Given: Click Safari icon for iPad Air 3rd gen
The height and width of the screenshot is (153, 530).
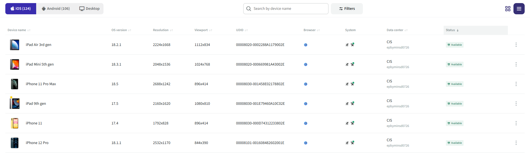Looking at the screenshot, I should pyautogui.click(x=306, y=45).
